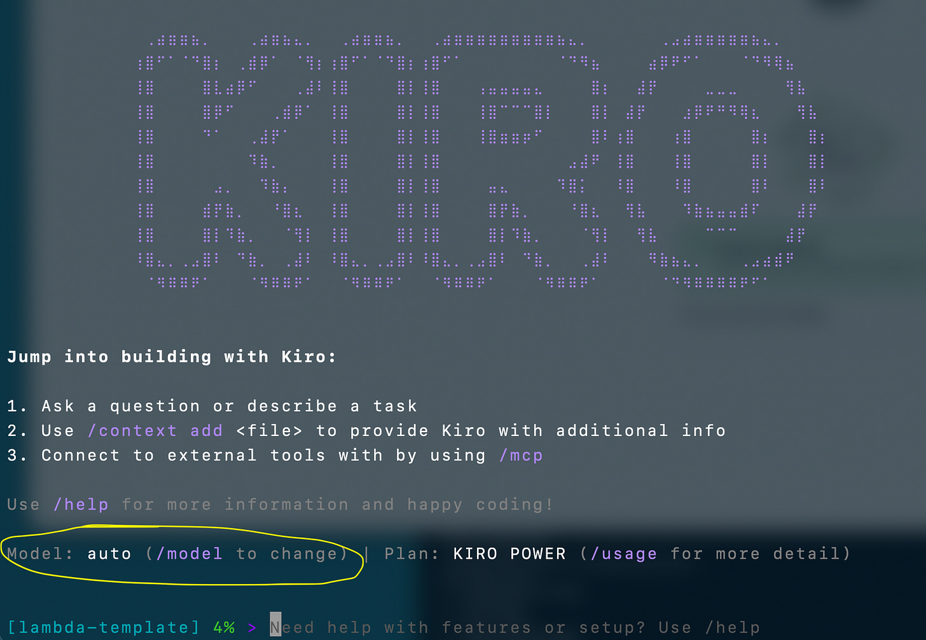Click the '/mcp' command text
Screen dimensions: 926x640
(x=522, y=456)
